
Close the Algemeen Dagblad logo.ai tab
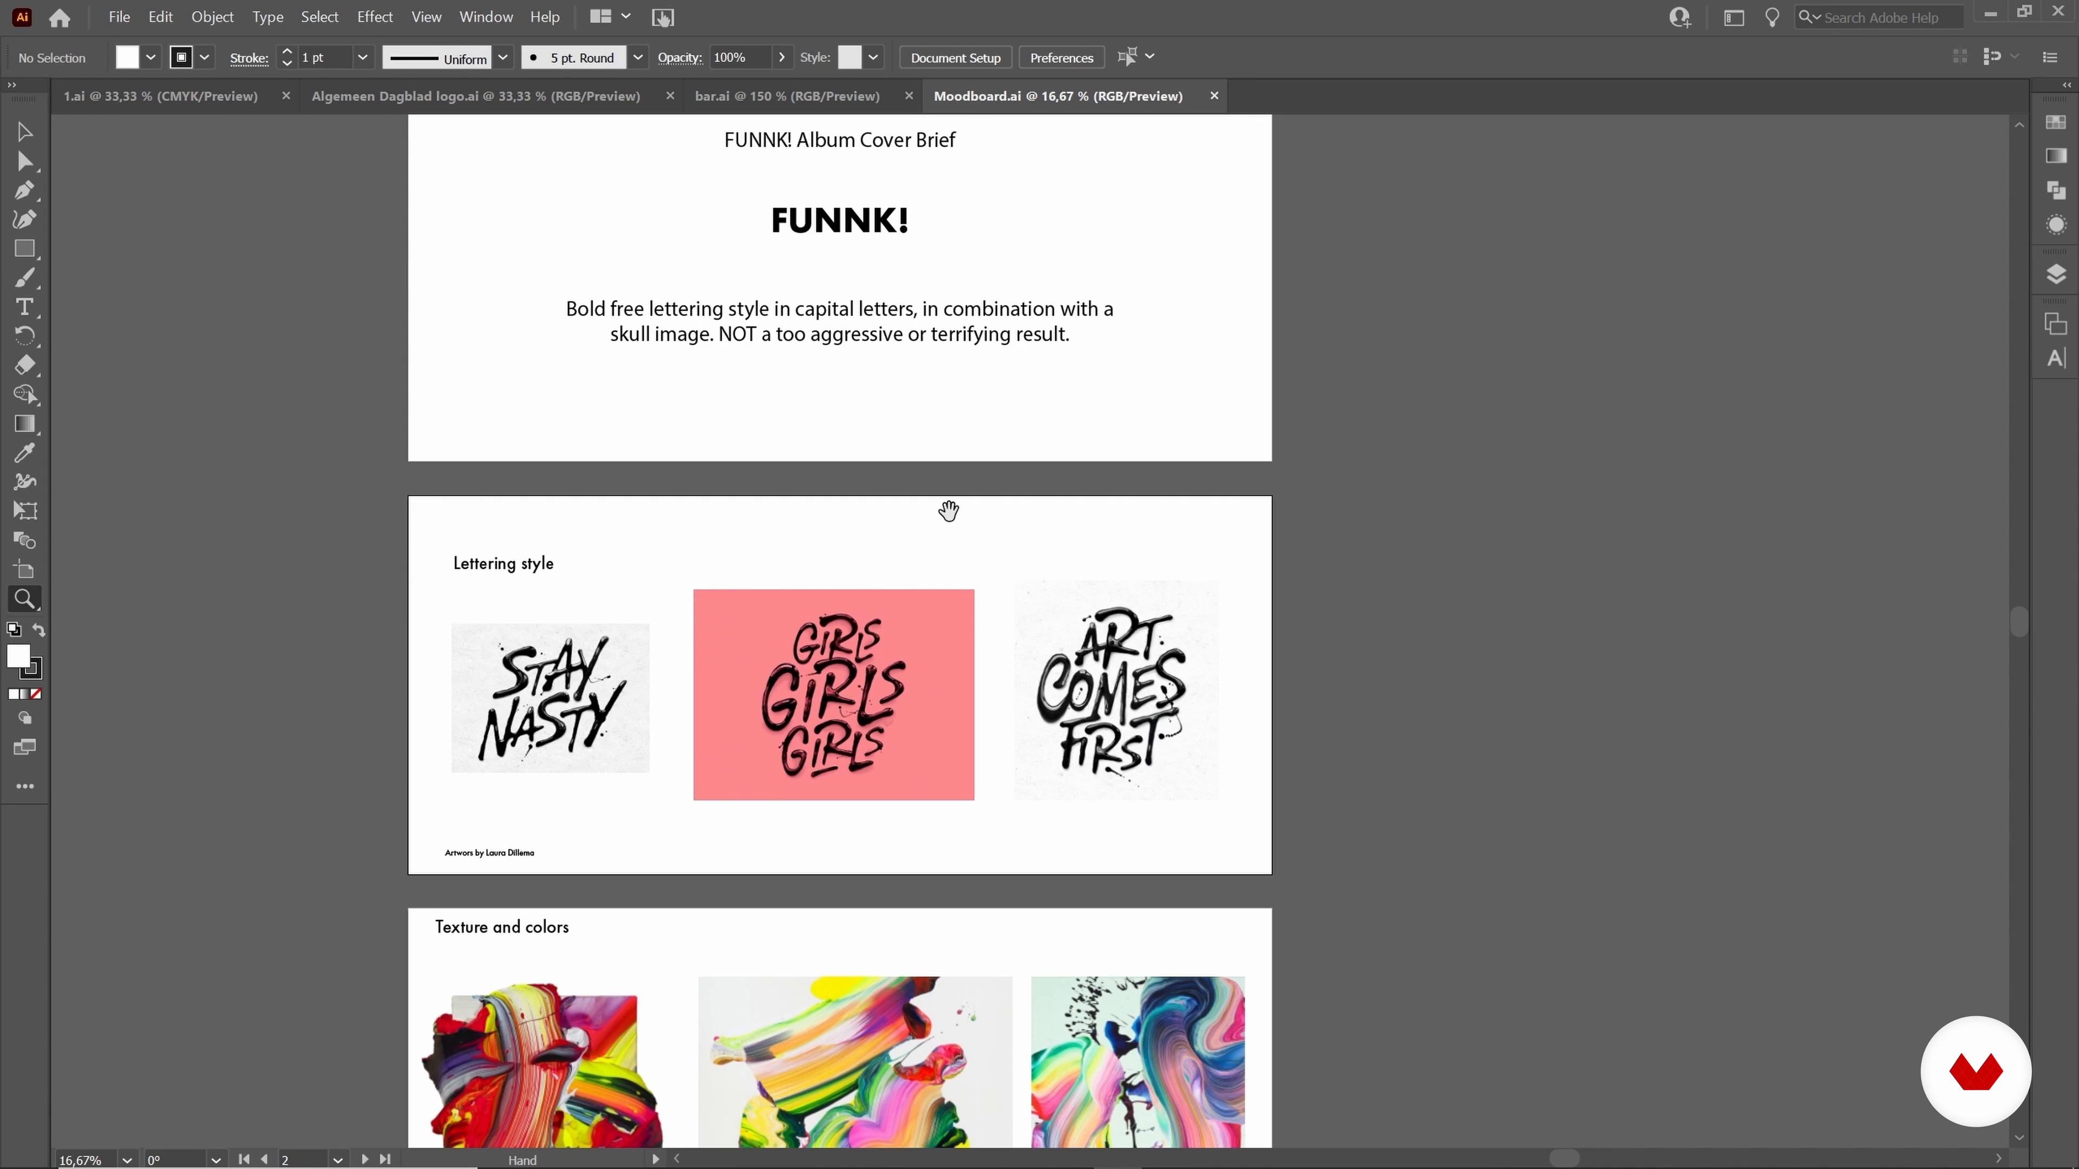(x=670, y=96)
